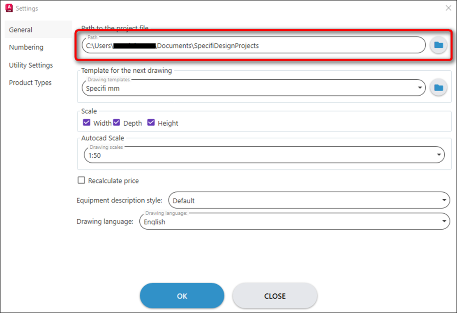Expand the Drawing scales 1:50 dropdown
The image size is (457, 313).
point(264,155)
